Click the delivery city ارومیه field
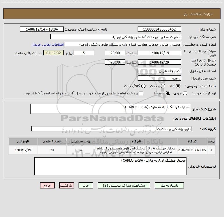The height and width of the screenshot is (217, 224). coord(159,78)
